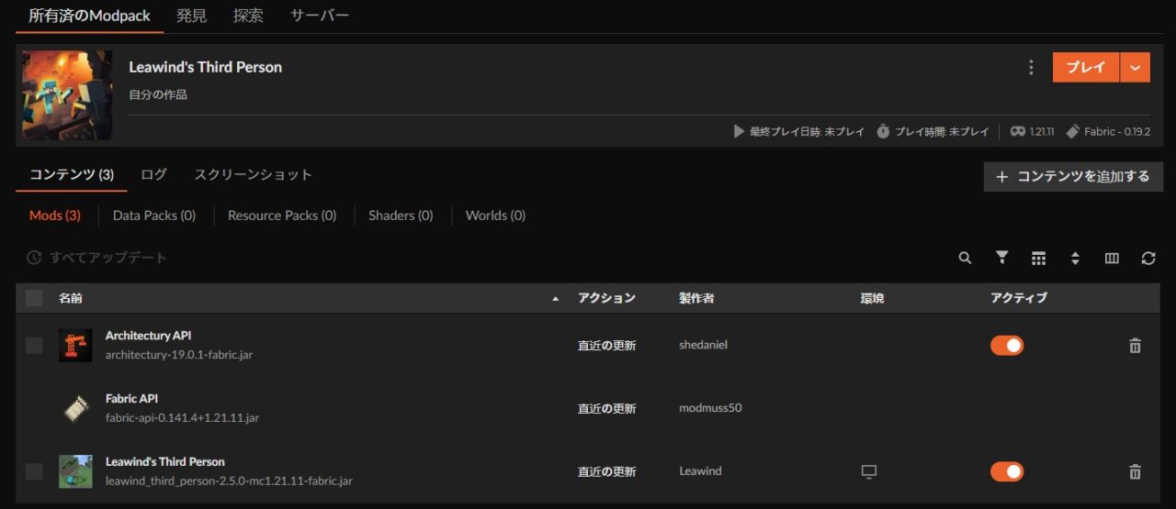Delete Leawind's Third Person mod with trash icon
Screen dimensions: 1176x509
coord(1135,471)
